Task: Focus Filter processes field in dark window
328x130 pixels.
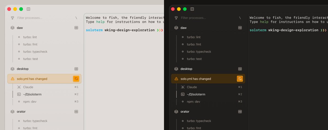Action: (209, 18)
